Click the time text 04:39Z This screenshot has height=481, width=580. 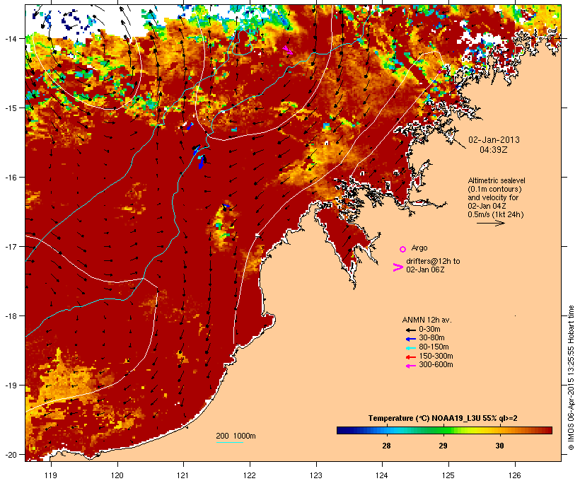(494, 150)
